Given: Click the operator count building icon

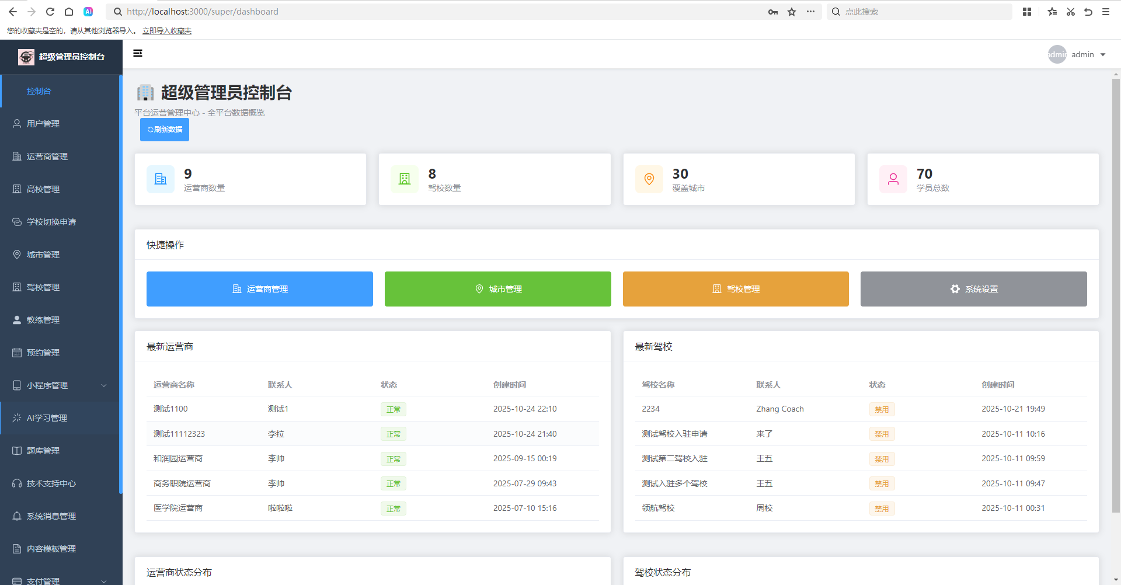Looking at the screenshot, I should coord(161,179).
